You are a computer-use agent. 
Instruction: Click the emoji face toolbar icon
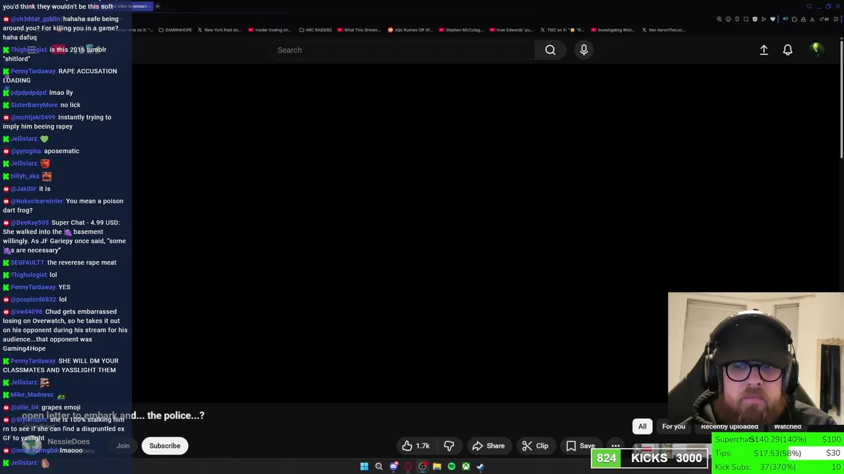coord(728,19)
